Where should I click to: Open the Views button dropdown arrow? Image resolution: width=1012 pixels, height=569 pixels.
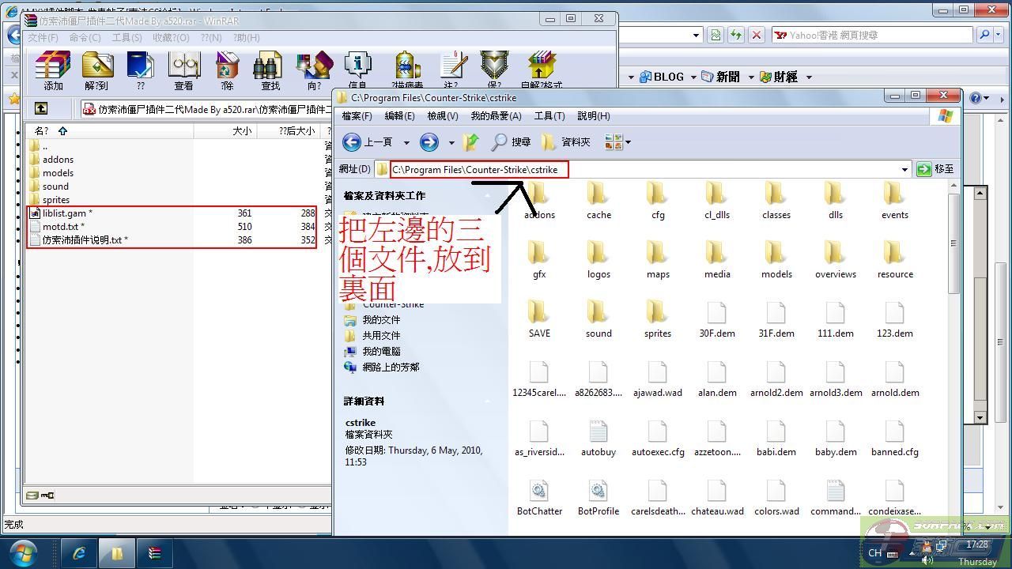(628, 143)
